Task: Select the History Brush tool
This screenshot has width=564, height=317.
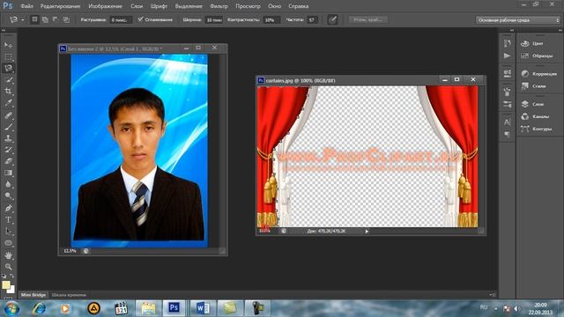Action: point(8,150)
